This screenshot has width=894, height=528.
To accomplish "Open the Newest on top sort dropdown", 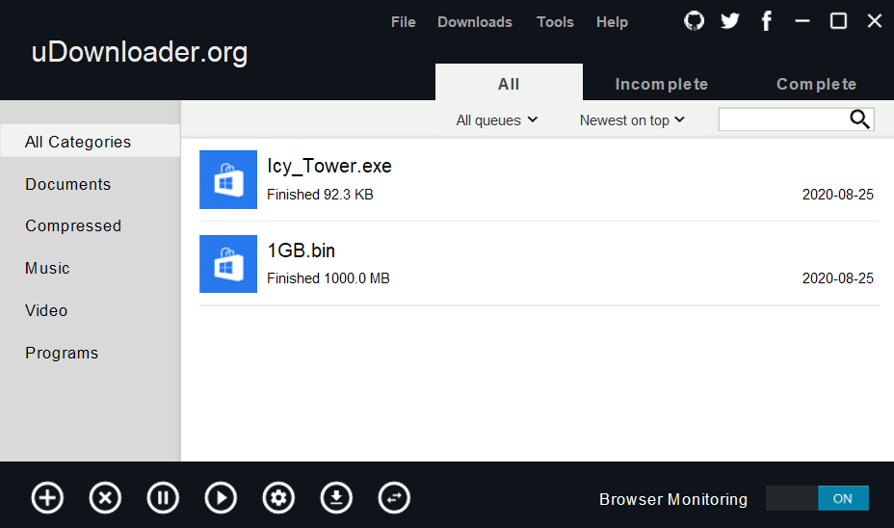I will pos(632,120).
